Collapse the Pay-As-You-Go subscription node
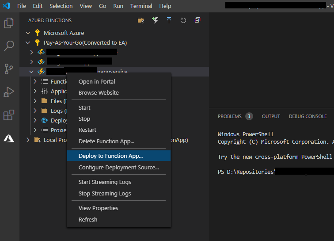The height and width of the screenshot is (241, 334). (28, 42)
